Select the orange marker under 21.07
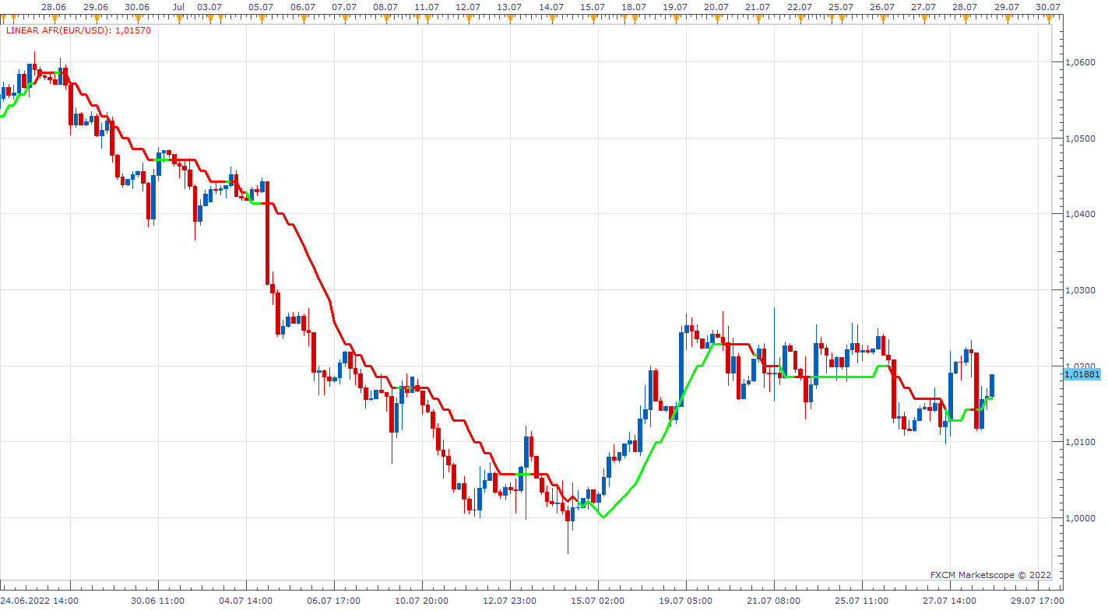Screen dimensions: 1108x610 pyautogui.click(x=758, y=18)
